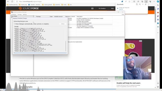Select Basic Setup in the left pane
Viewport: 162px width, 91px height.
[x=14, y=16]
